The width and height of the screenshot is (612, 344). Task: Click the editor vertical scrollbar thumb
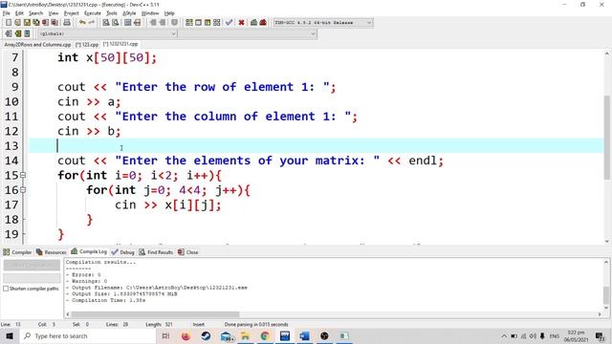(606, 137)
